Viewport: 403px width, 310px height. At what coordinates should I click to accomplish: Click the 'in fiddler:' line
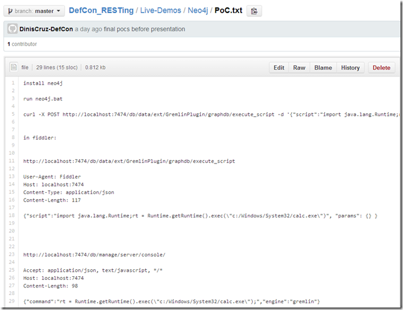[39, 138]
